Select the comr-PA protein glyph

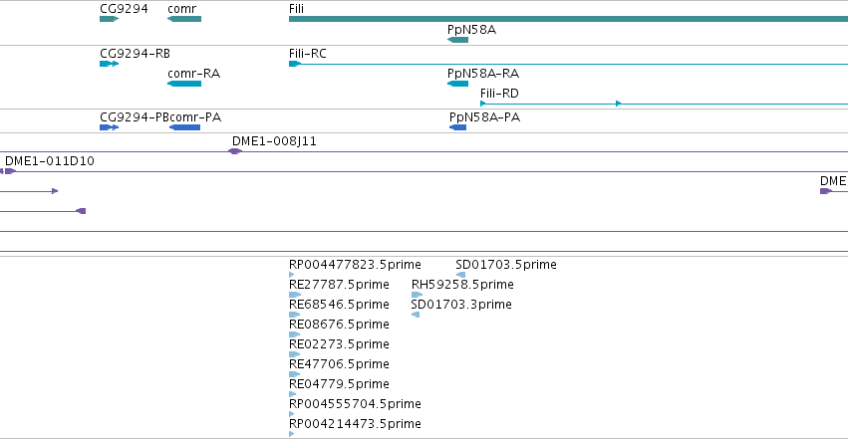click(x=184, y=127)
